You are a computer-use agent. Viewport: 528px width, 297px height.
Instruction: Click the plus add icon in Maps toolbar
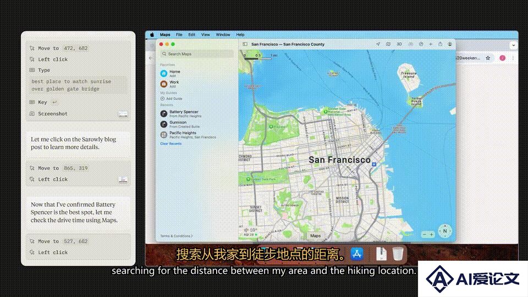431,44
